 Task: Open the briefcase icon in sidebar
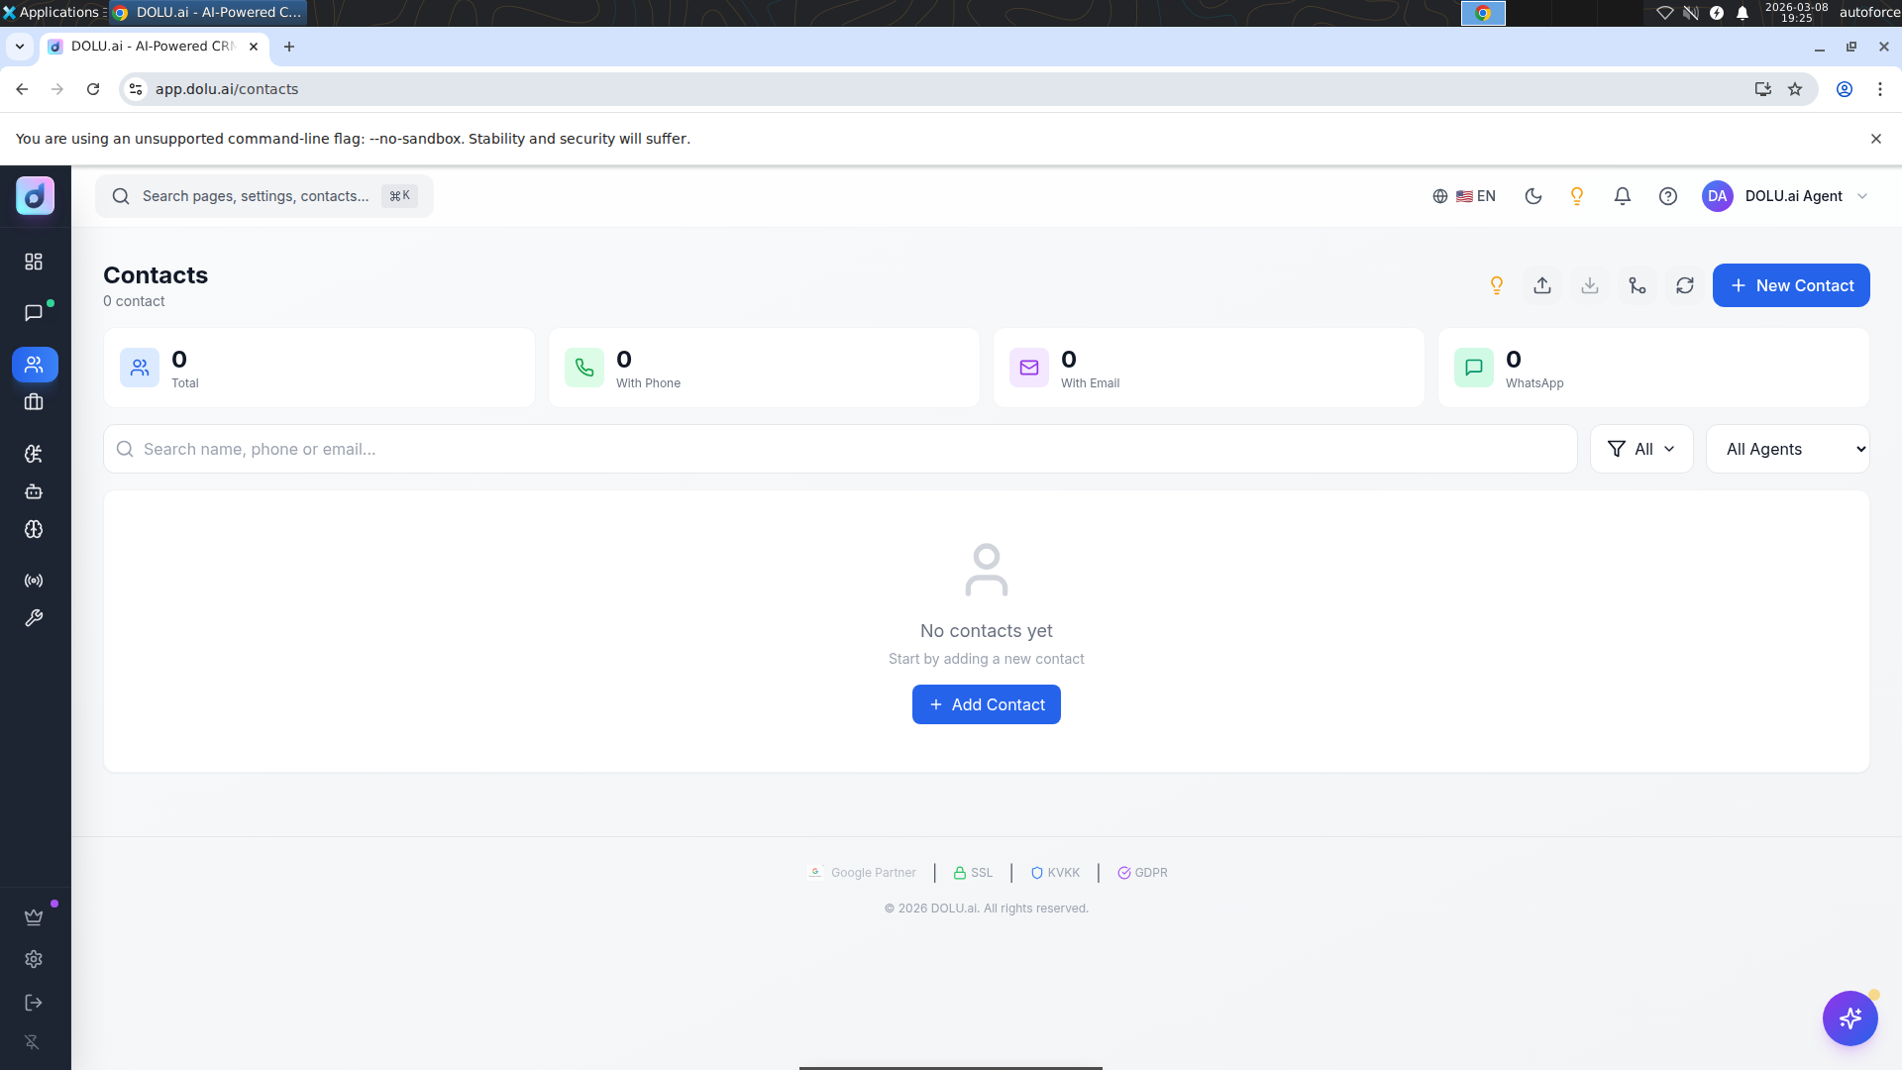(x=34, y=402)
